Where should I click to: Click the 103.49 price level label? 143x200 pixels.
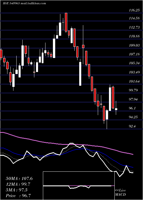pyautogui.click(x=134, y=73)
